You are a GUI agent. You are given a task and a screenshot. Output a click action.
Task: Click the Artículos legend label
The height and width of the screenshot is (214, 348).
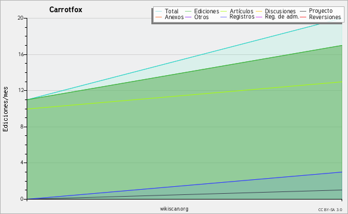[241, 11]
